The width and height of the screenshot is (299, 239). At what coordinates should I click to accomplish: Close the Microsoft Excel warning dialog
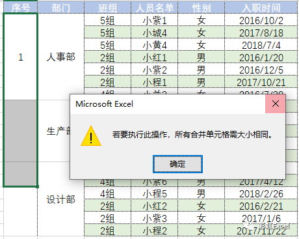coord(275,104)
